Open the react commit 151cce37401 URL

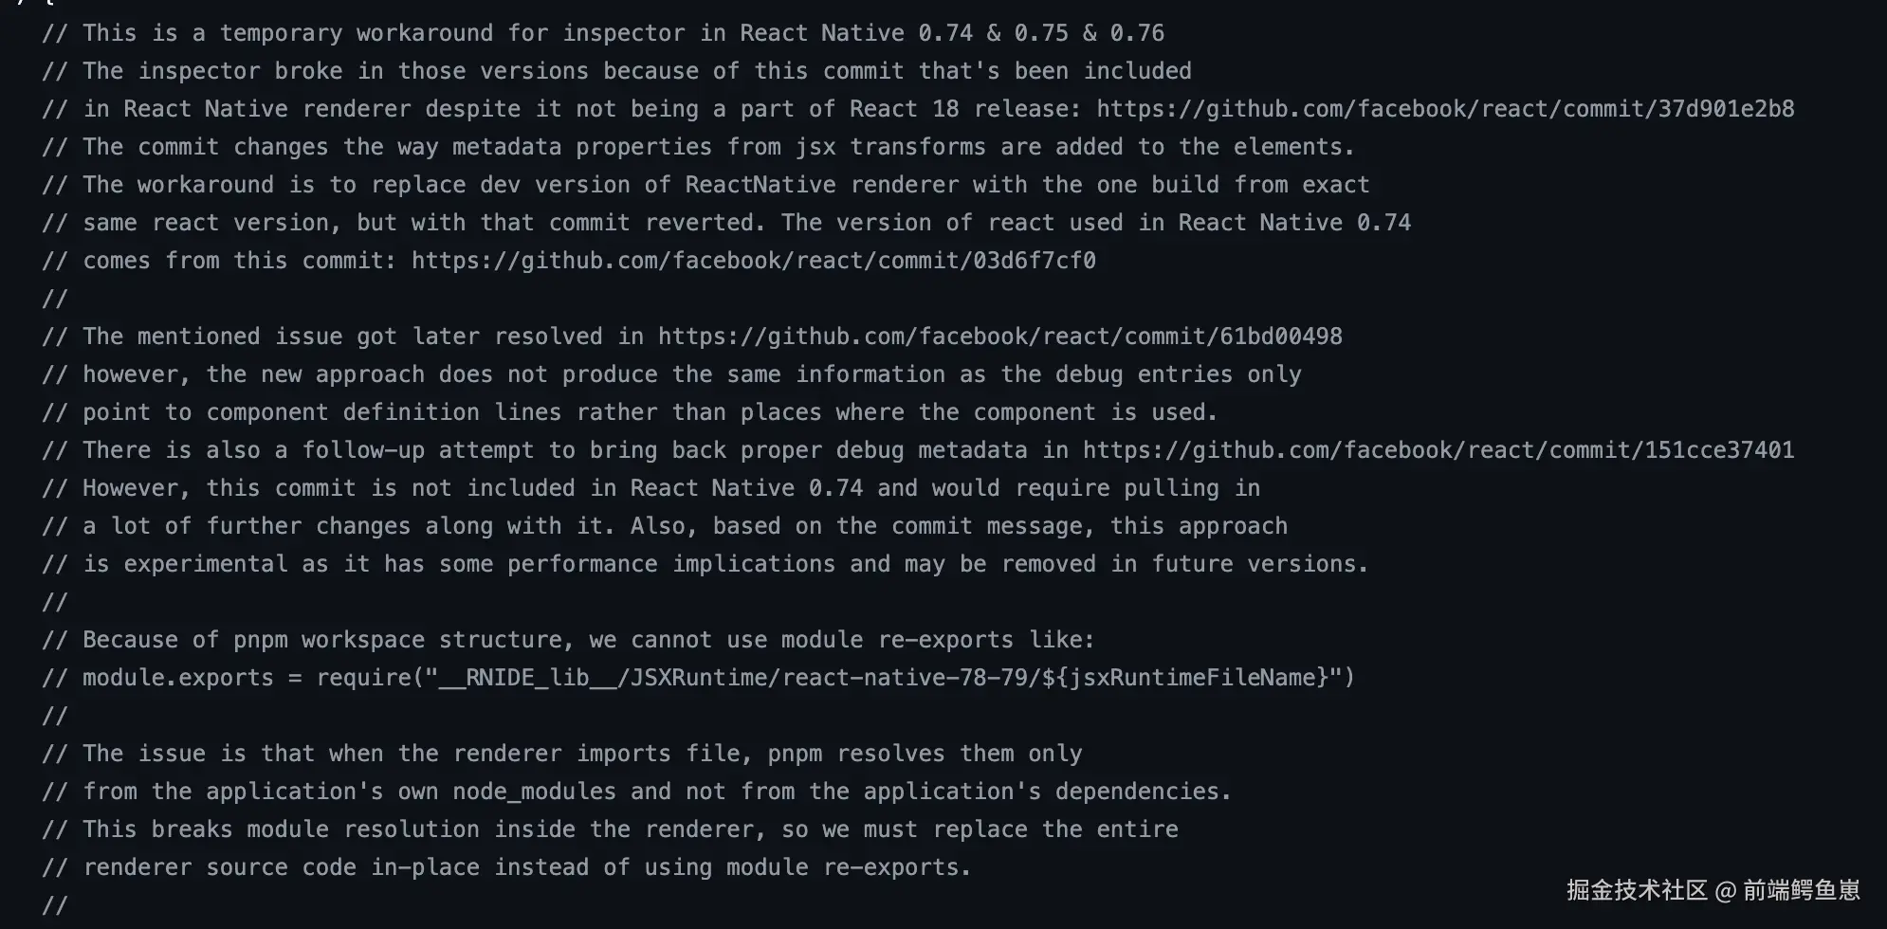1438,450
